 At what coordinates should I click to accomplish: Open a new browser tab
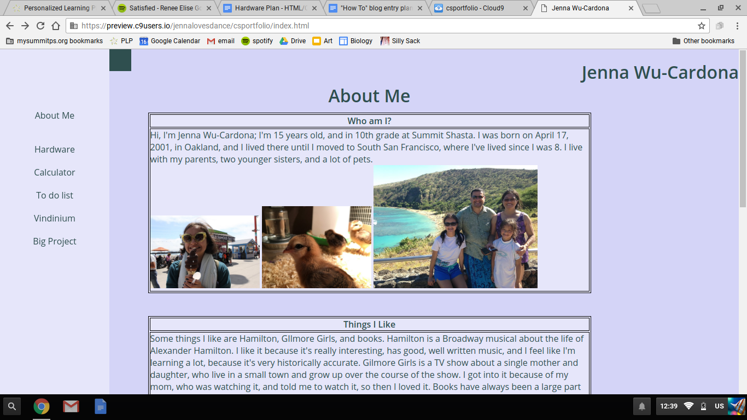[651, 9]
